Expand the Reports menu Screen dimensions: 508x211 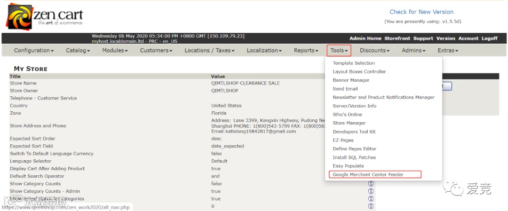[306, 50]
